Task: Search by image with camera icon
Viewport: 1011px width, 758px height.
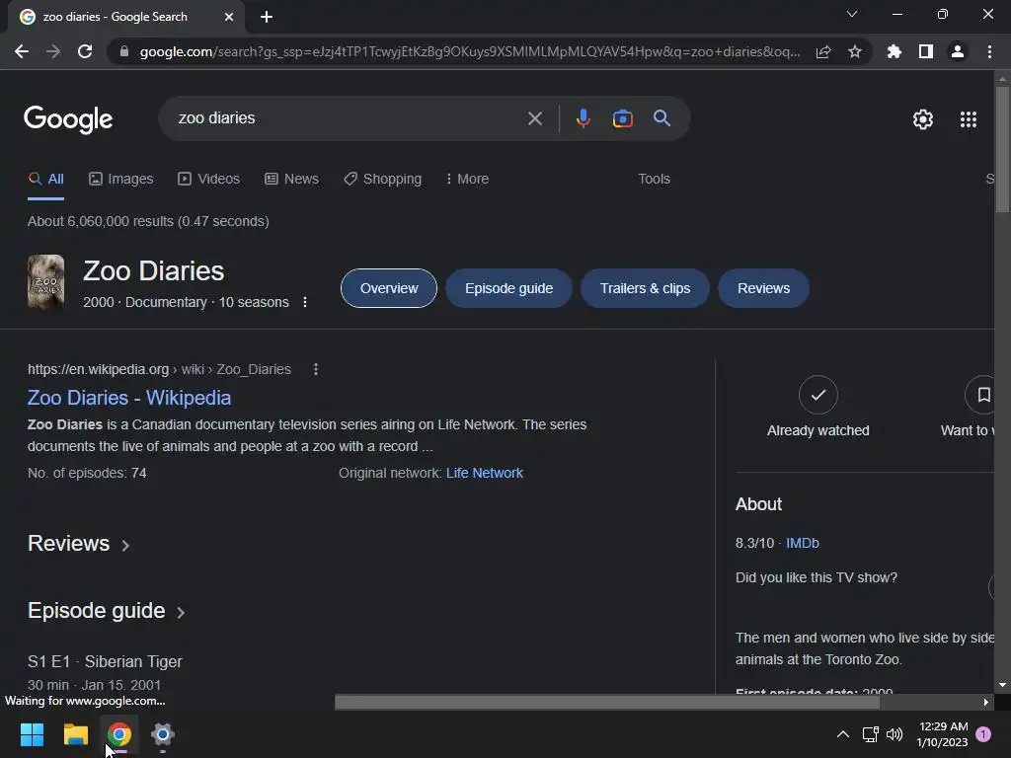Action: point(622,118)
